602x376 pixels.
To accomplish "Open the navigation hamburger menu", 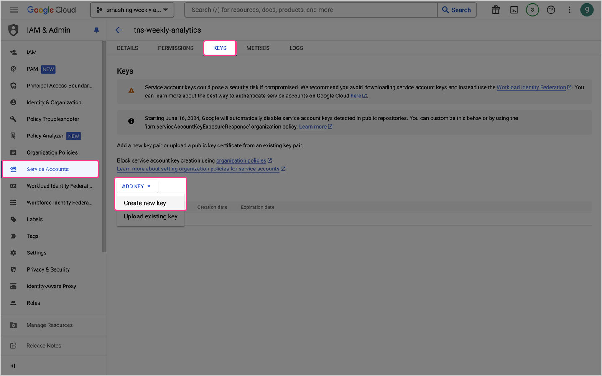I will point(14,10).
